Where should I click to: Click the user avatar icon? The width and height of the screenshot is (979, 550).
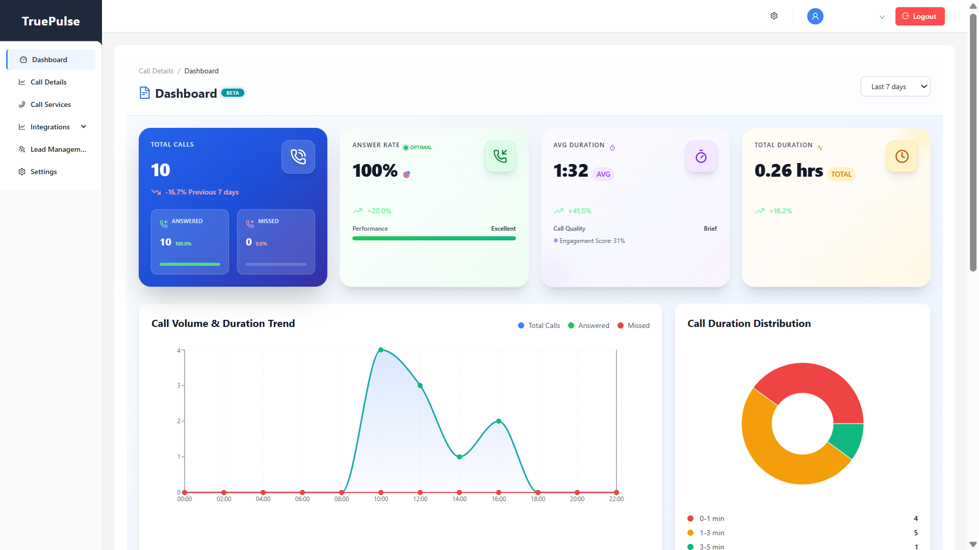[815, 16]
